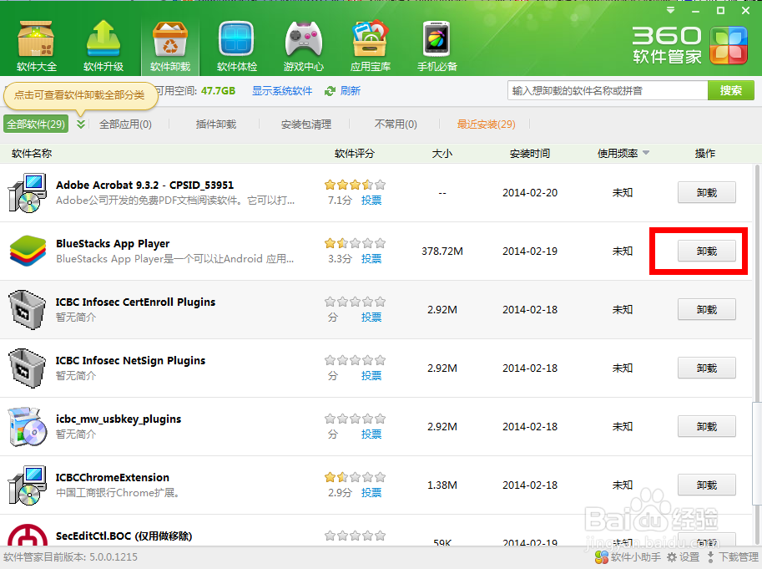Viewport: 762px width, 569px height.
Task: Expand software categories with green double chevron
Action: coord(81,124)
